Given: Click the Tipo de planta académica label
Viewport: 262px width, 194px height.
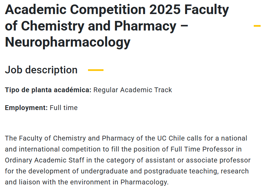Looking at the screenshot, I should (48, 90).
